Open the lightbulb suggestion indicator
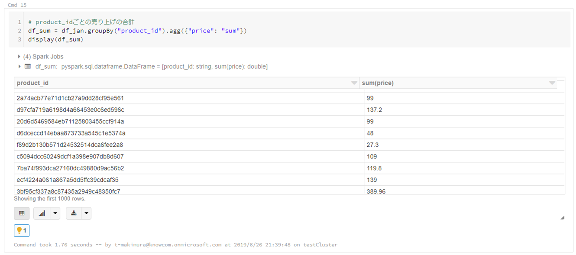The width and height of the screenshot is (576, 255). coord(21,230)
